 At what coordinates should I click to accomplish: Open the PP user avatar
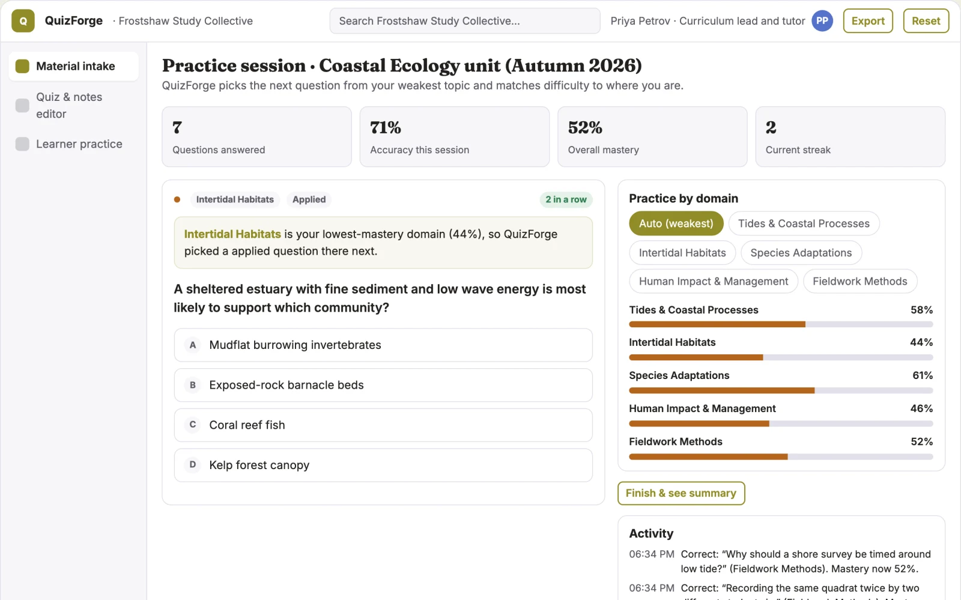point(822,21)
